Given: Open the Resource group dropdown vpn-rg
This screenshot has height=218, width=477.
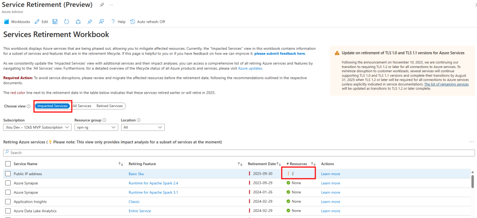Looking at the screenshot, I should point(96,127).
